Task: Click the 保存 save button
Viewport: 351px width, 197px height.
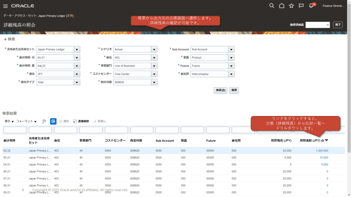Action: [234, 90]
